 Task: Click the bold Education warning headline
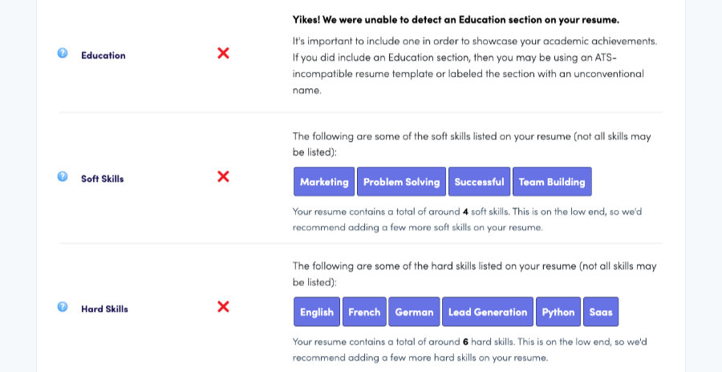456,20
